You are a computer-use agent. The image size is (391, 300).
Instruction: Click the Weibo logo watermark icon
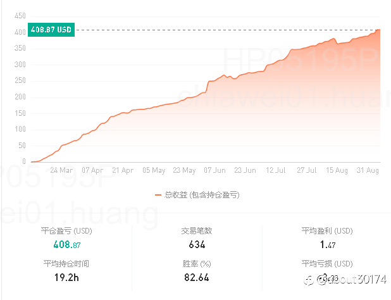[308, 280]
